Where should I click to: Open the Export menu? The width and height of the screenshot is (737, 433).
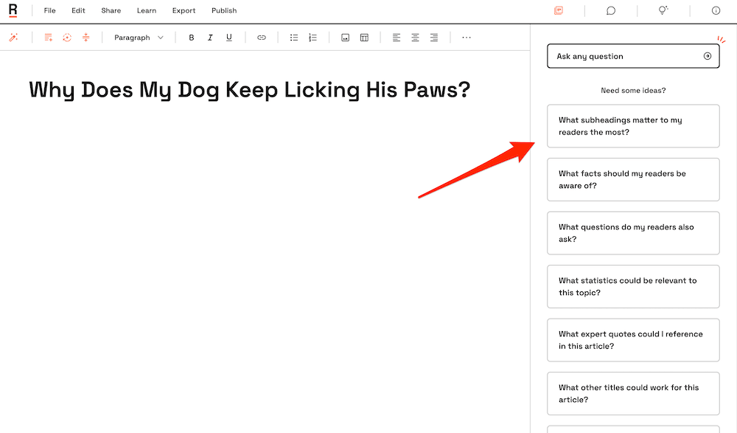click(x=184, y=10)
